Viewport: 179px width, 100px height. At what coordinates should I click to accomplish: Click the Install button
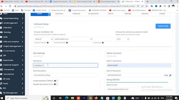pos(39,14)
